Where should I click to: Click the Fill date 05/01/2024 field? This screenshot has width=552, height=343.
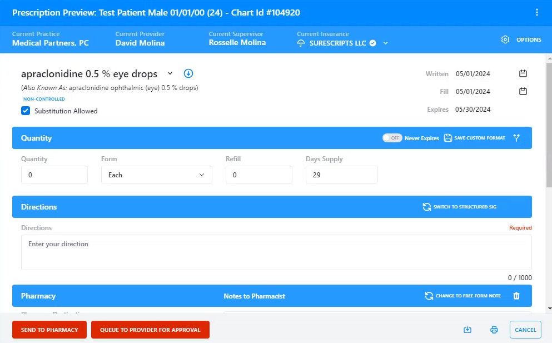473,92
